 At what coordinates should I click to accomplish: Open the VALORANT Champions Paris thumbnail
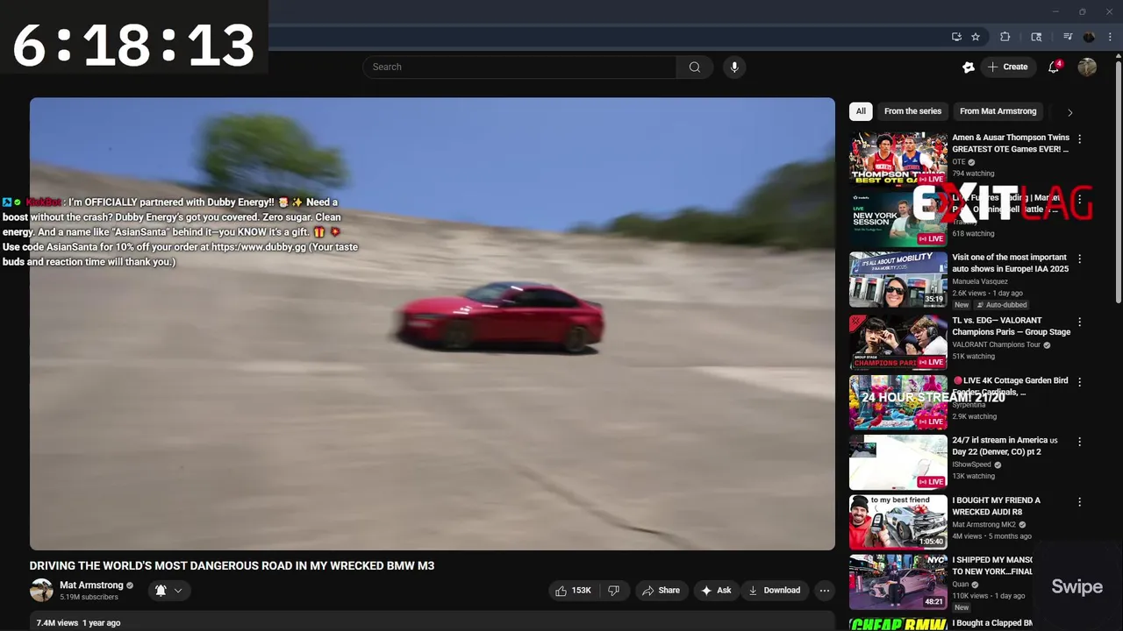pyautogui.click(x=898, y=343)
